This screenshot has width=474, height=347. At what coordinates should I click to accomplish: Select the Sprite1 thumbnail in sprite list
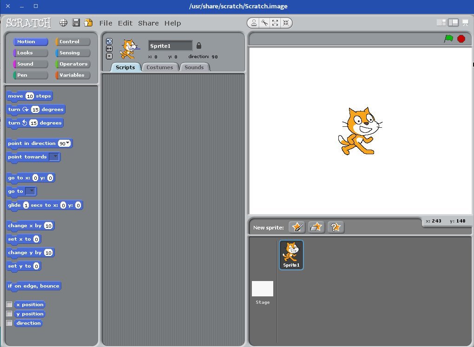[291, 255]
